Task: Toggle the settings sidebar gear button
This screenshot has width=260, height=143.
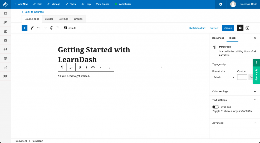Action: (x=240, y=28)
